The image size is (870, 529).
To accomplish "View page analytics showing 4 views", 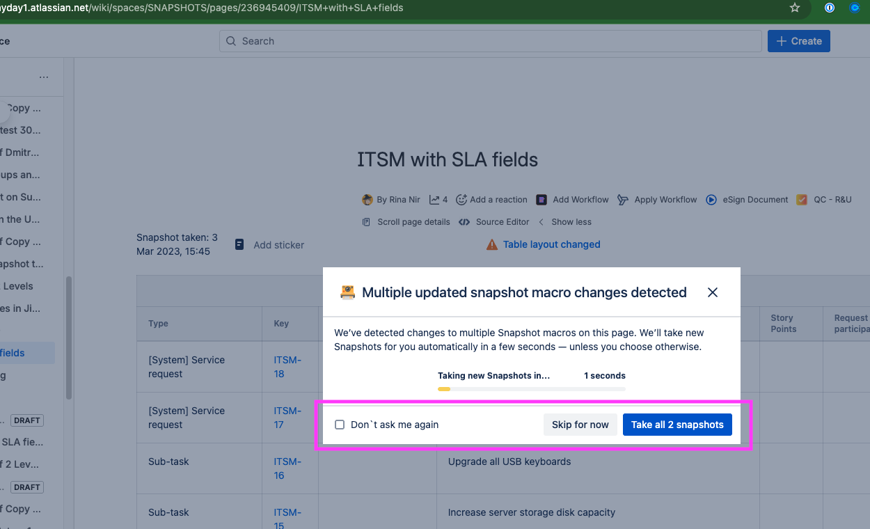I will pyautogui.click(x=438, y=200).
